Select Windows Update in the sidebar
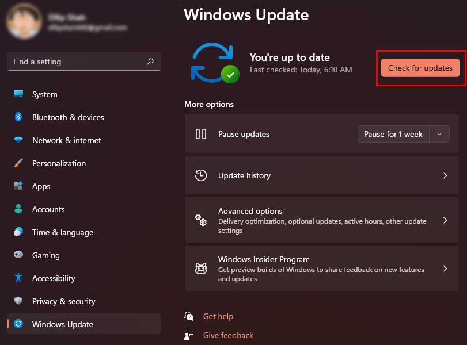 pyautogui.click(x=84, y=324)
